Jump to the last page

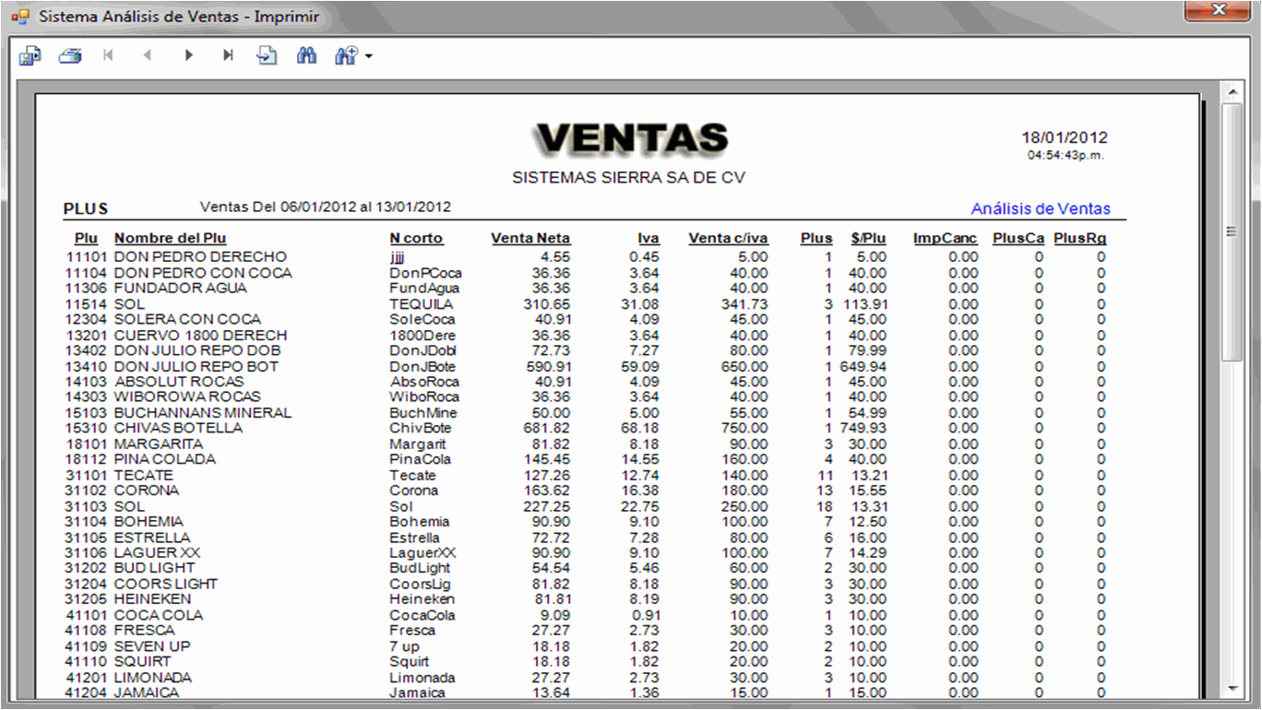pyautogui.click(x=228, y=56)
